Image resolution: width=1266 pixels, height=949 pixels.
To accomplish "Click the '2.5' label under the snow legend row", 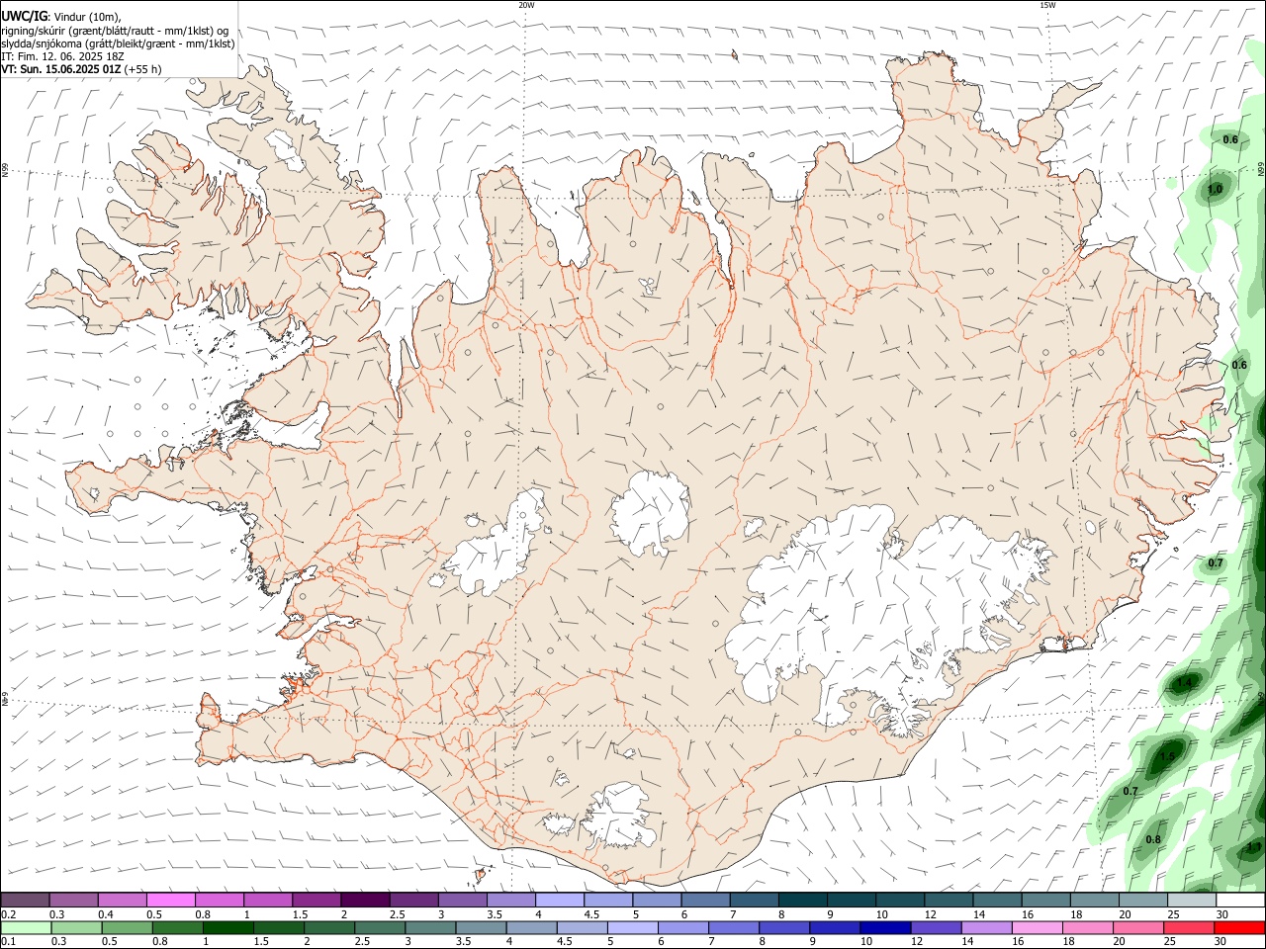I will click(397, 914).
